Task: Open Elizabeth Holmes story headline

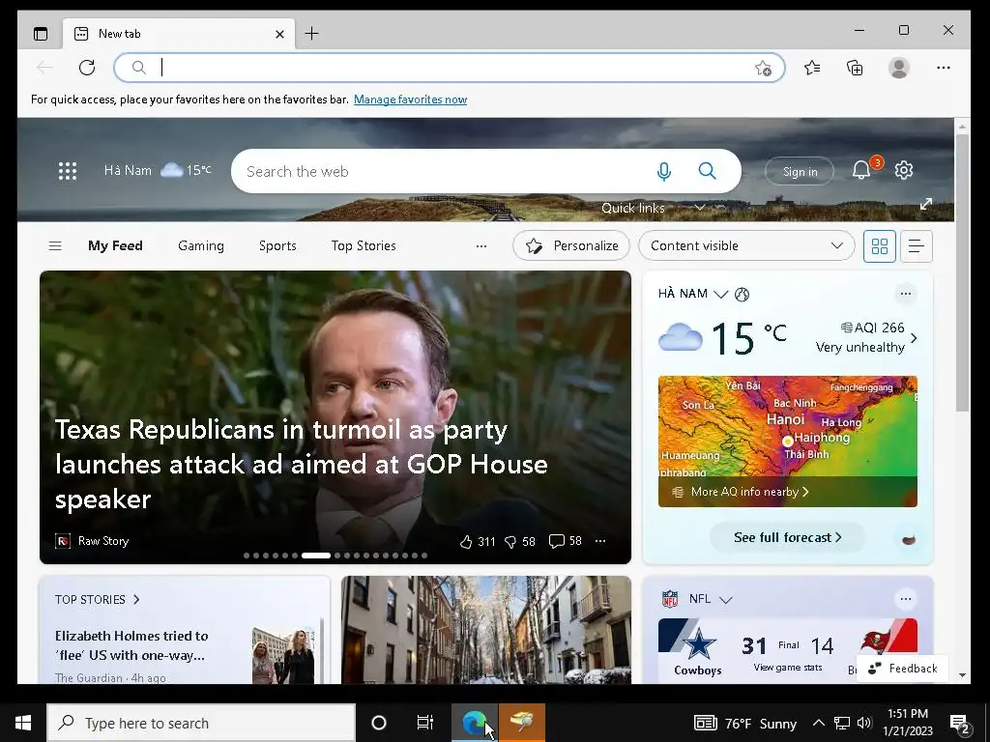Action: 131,645
